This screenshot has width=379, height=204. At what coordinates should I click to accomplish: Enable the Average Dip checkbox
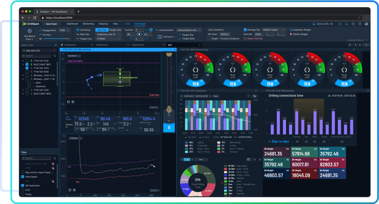pos(245,30)
